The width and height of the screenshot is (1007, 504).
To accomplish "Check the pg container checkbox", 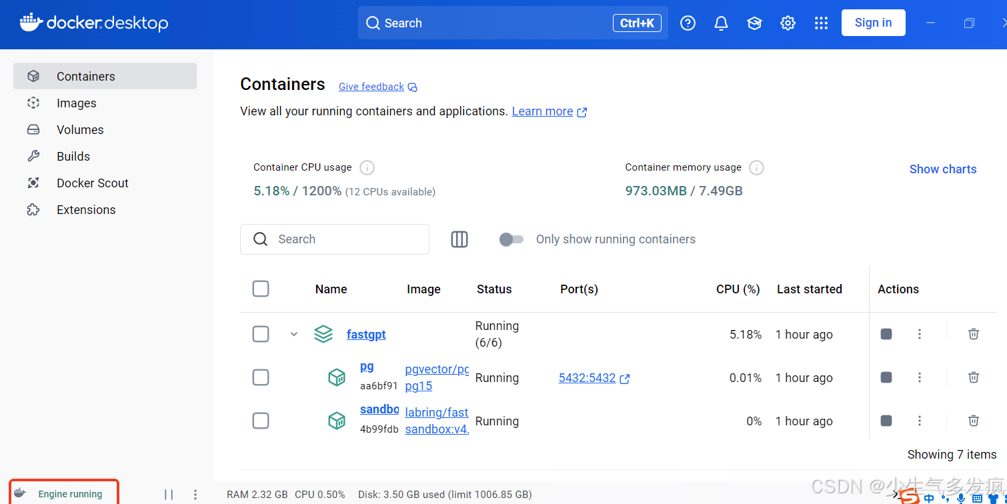I will (261, 377).
